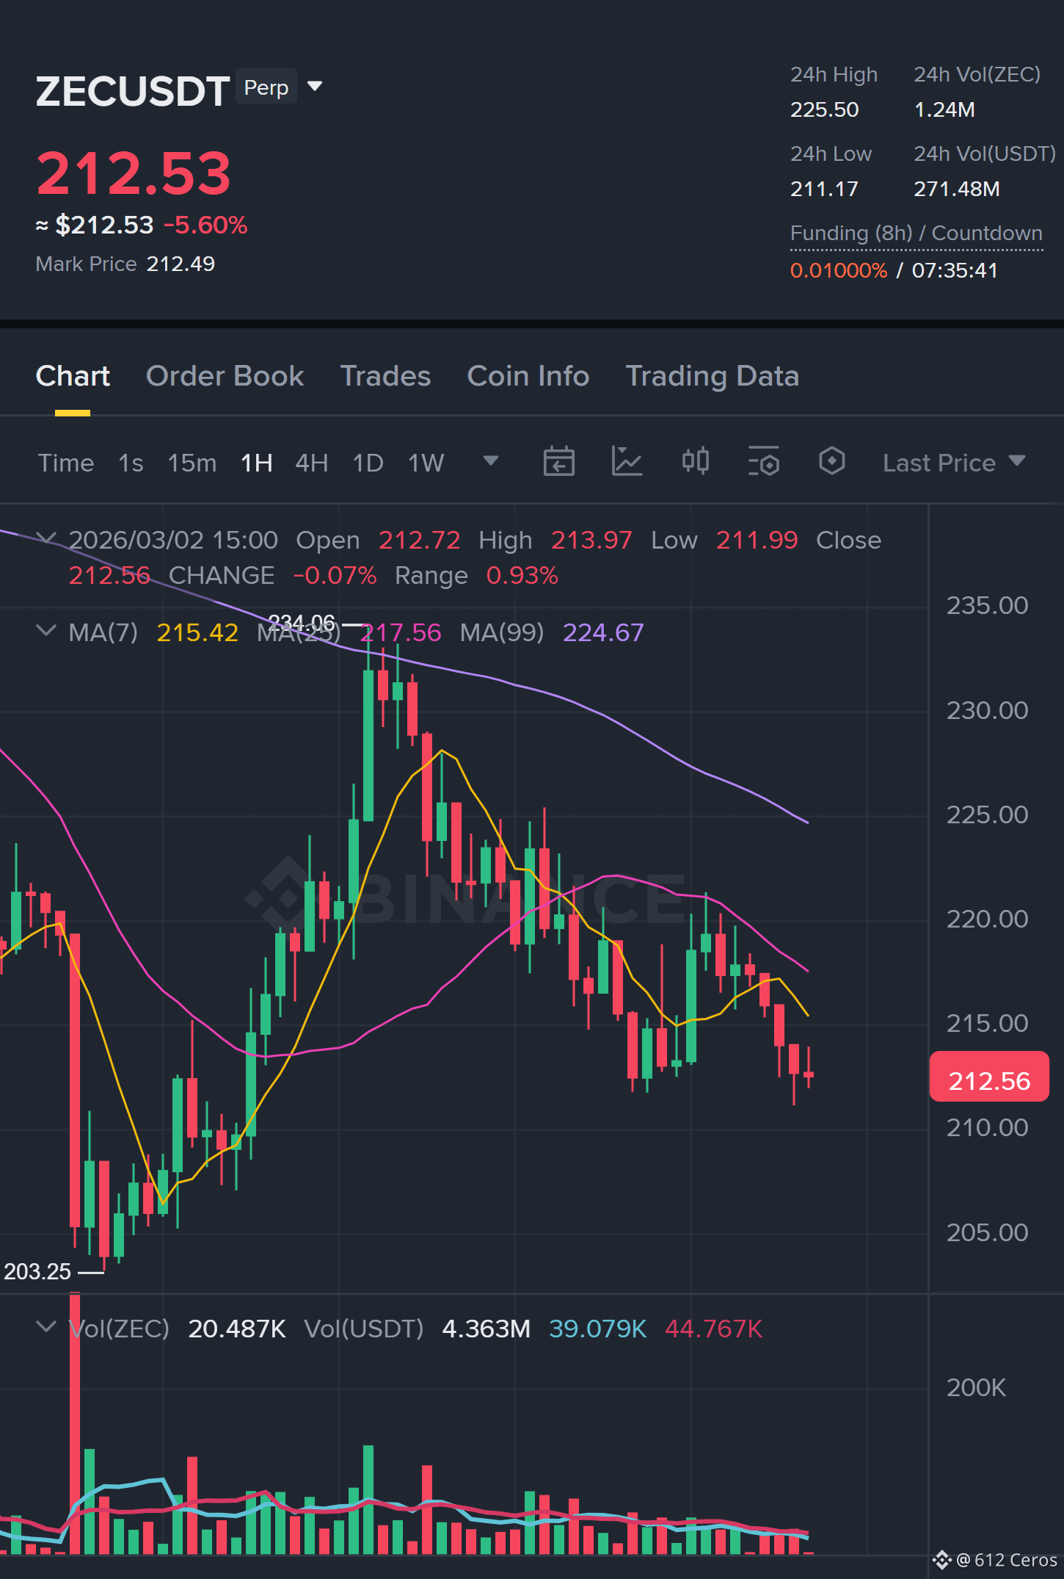The height and width of the screenshot is (1579, 1064).
Task: Collapse the Vol(ZEC) volume legend chevron
Action: pos(46,1327)
